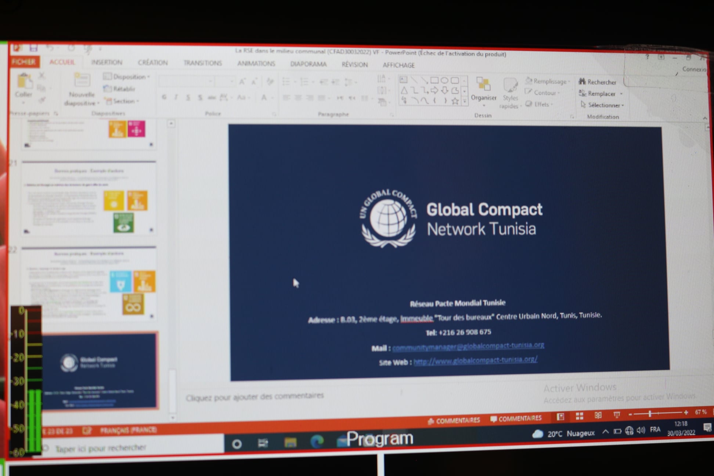Expand the Effets shape effects dropdown
The image size is (714, 476).
539,104
